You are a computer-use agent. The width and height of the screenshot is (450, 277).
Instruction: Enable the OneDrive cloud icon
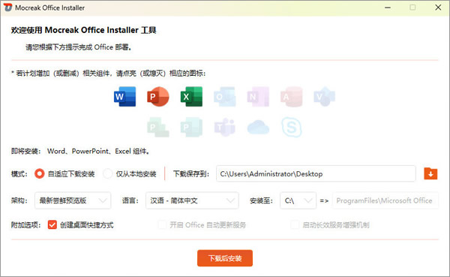(x=258, y=128)
